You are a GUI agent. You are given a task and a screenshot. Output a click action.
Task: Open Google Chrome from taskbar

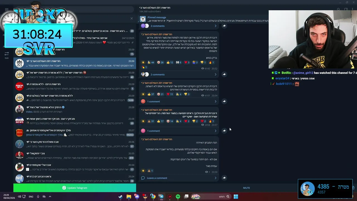[x=153, y=197]
